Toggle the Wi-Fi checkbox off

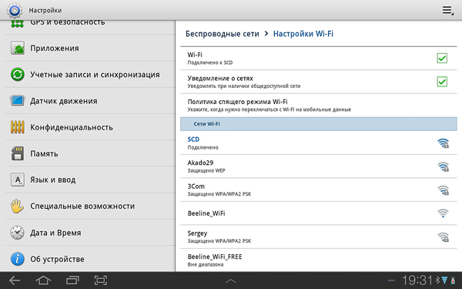tap(442, 58)
